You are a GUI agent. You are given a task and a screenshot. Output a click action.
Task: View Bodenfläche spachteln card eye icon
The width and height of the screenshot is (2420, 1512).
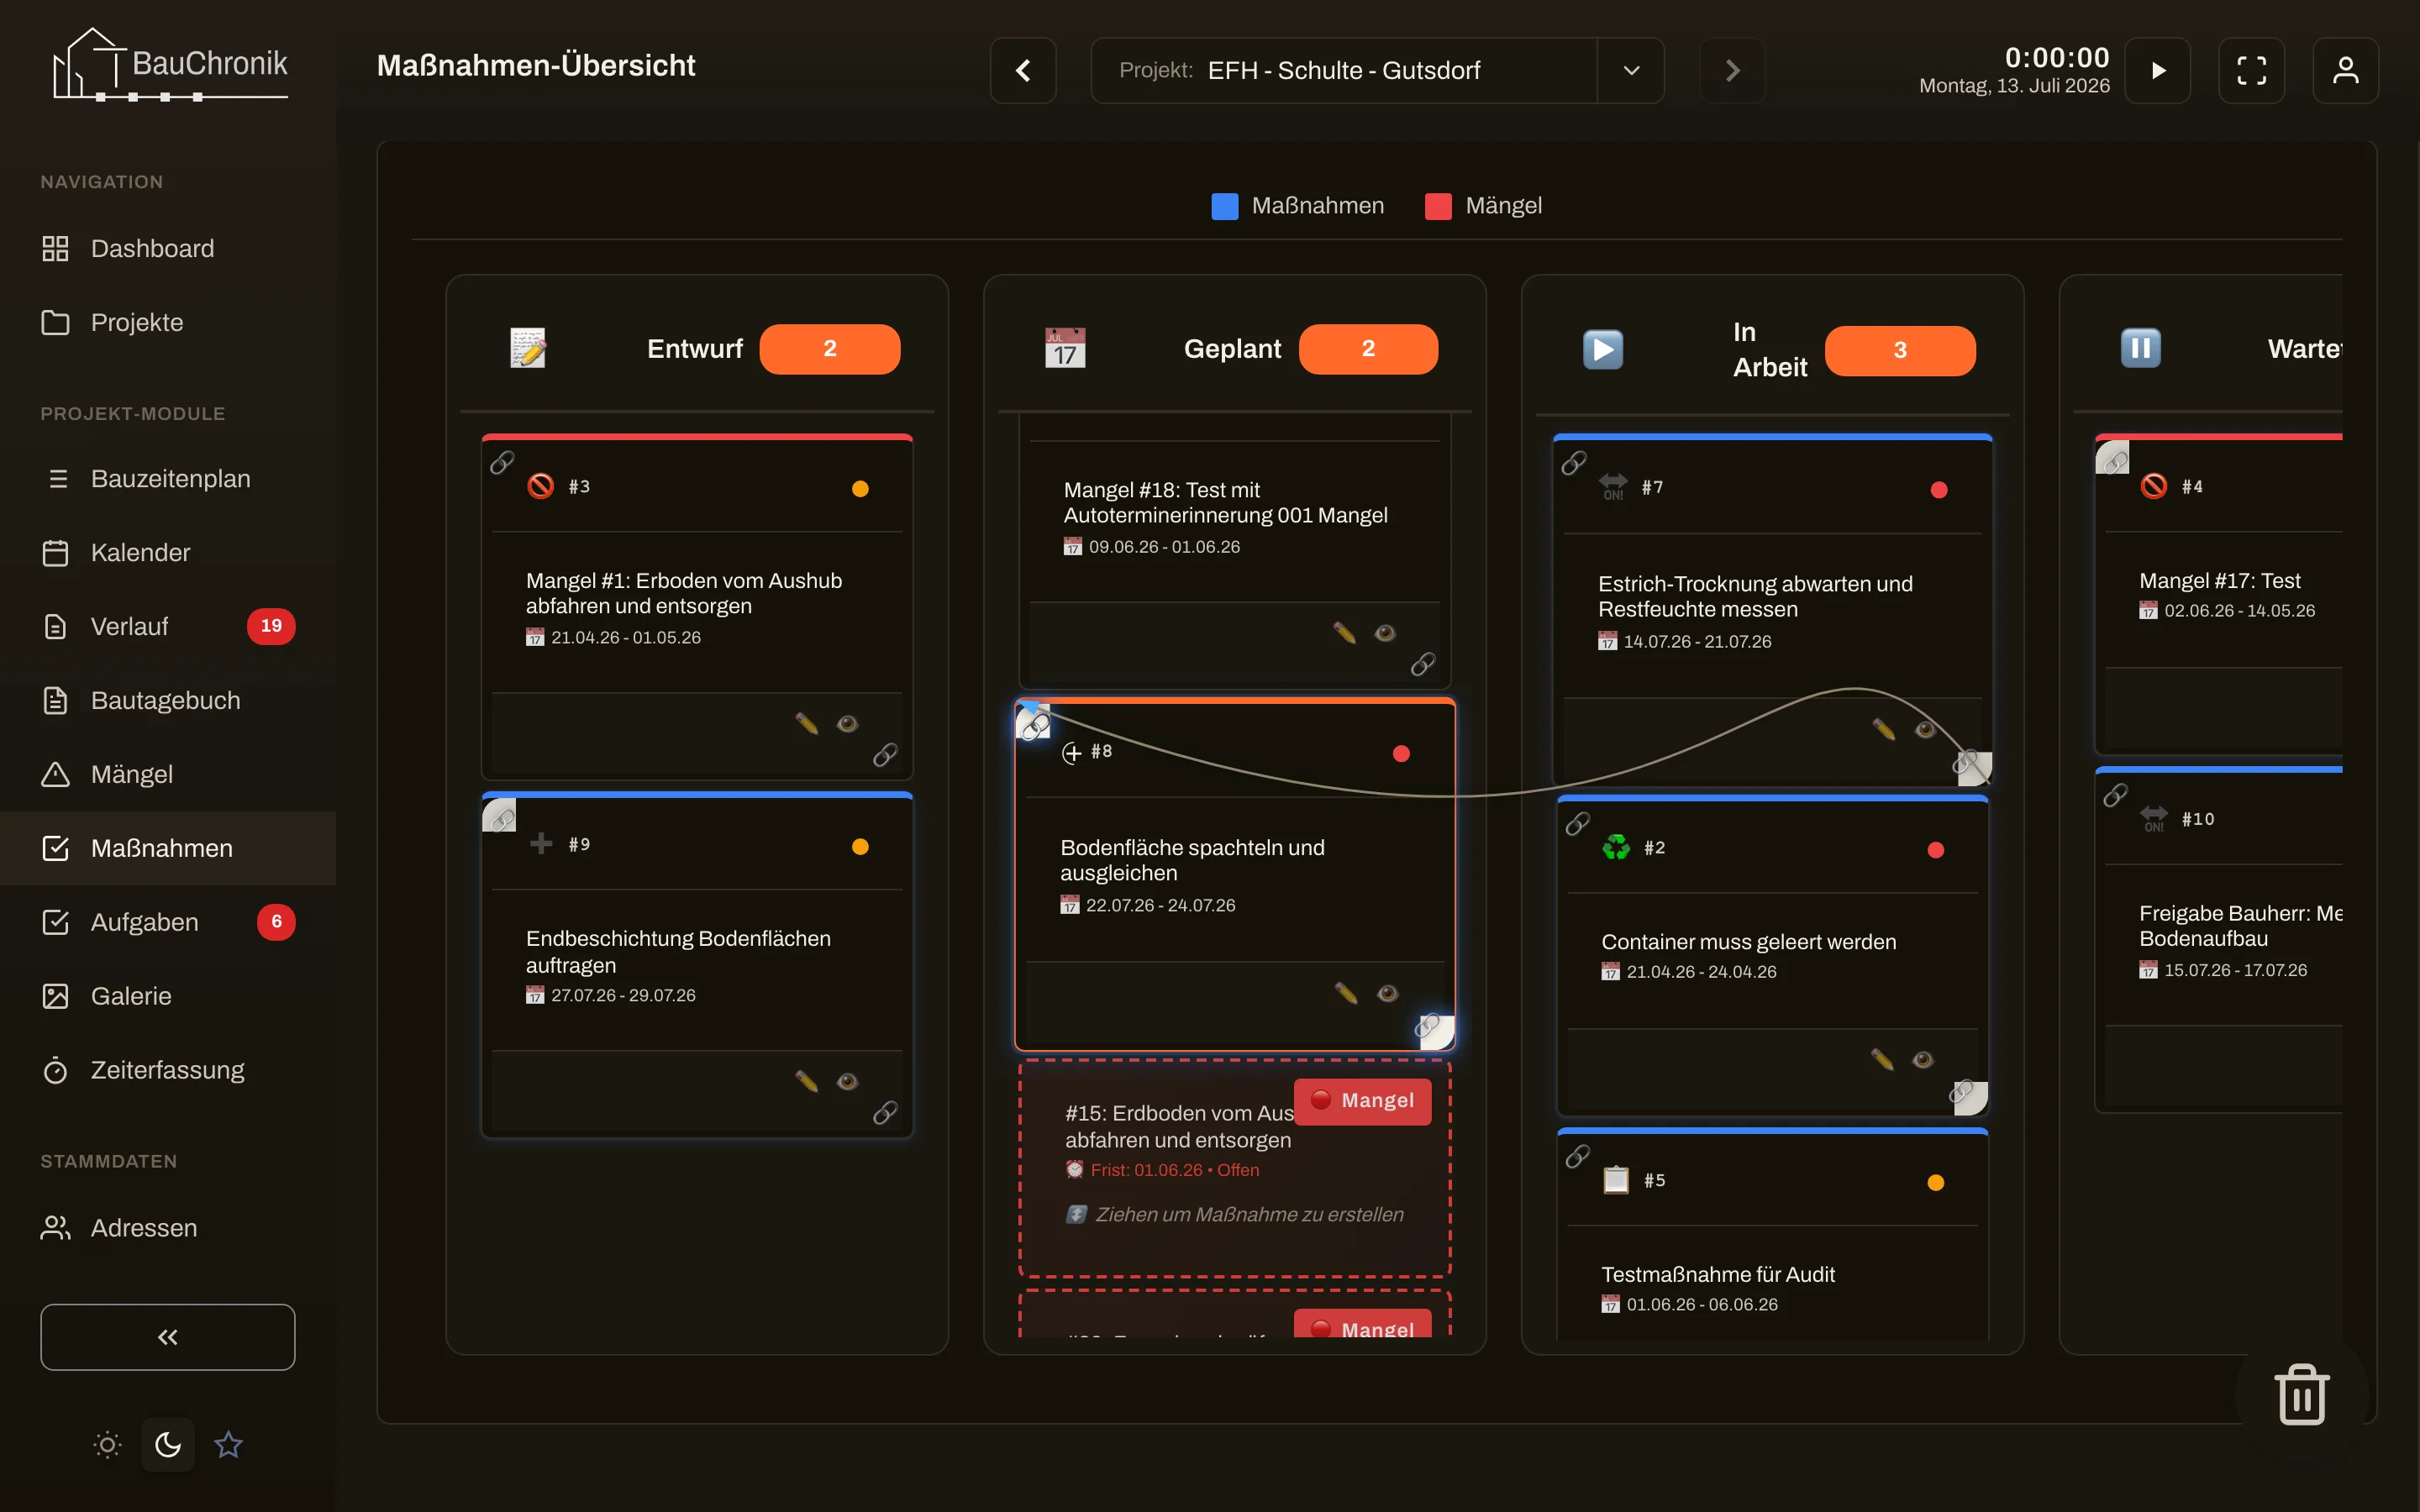click(x=1387, y=992)
